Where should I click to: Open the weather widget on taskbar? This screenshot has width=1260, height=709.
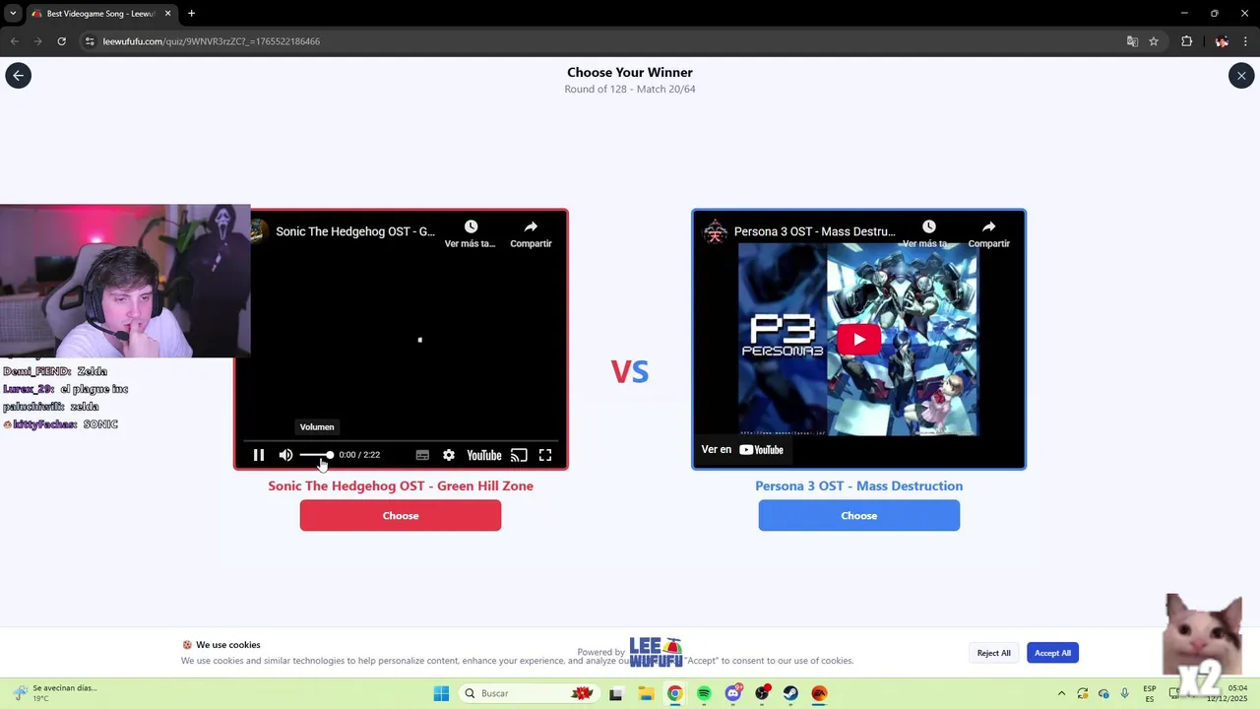coord(54,693)
